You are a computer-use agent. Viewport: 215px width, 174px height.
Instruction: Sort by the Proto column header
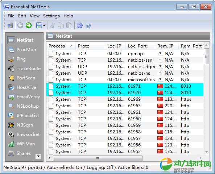click(90, 46)
